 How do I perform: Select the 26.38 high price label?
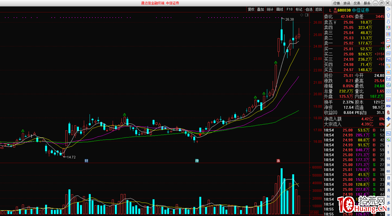coord(289,19)
